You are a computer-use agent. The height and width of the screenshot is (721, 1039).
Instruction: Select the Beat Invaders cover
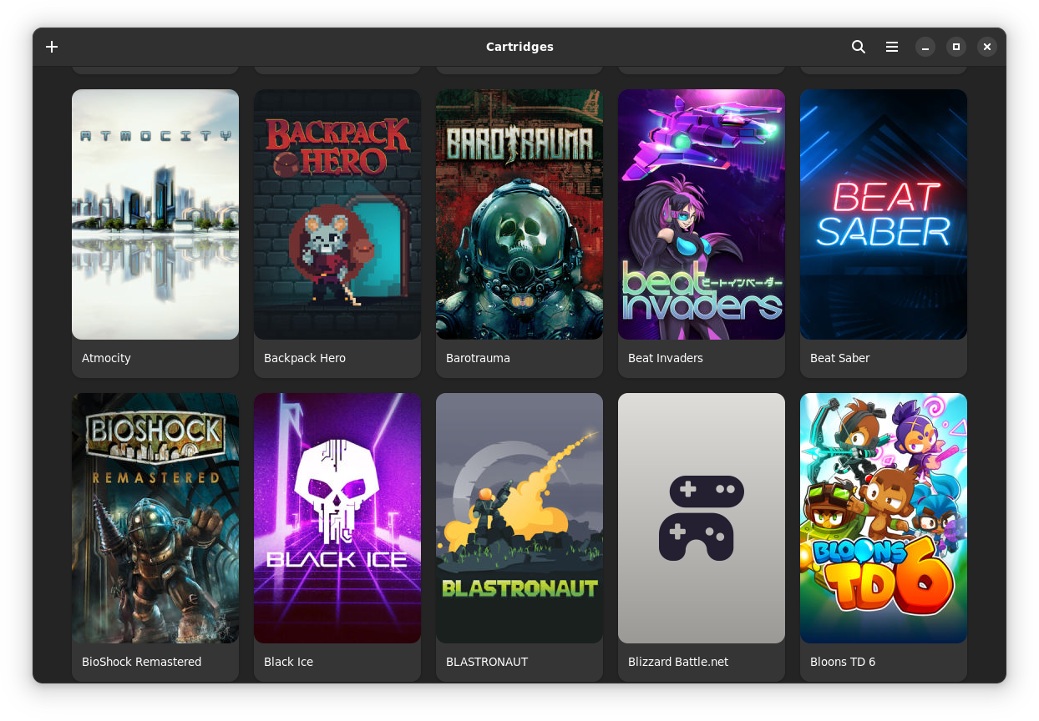(702, 214)
